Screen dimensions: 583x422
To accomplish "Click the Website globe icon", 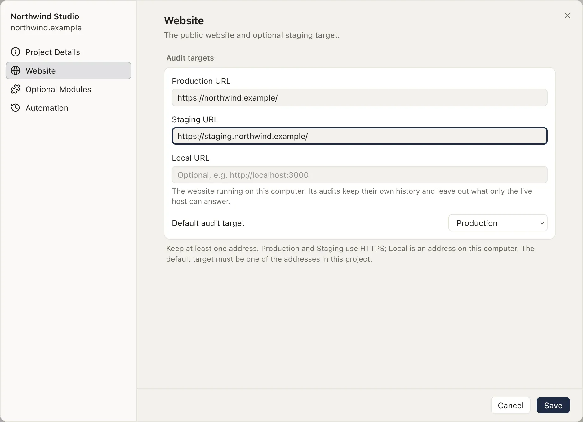I will (x=16, y=70).
